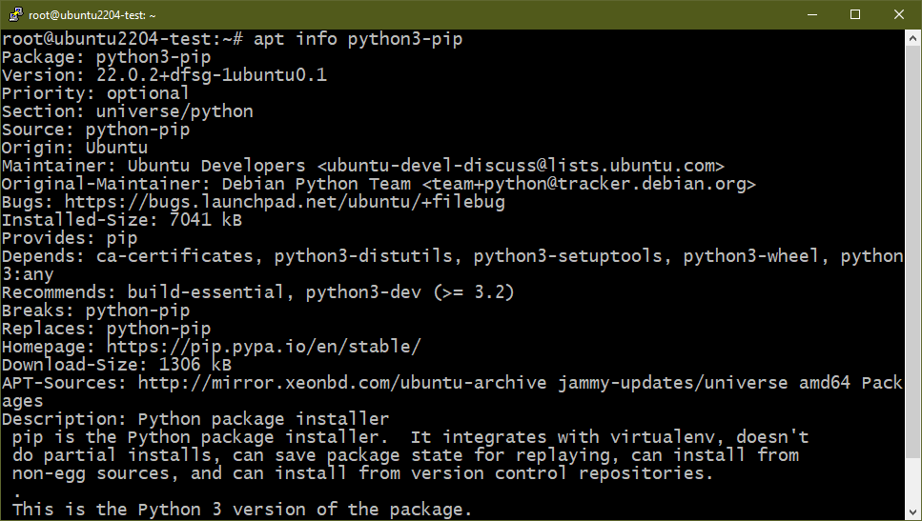Click the mirror.xeonbd.com APT source URL
This screenshot has width=922, height=521.
pos(342,383)
